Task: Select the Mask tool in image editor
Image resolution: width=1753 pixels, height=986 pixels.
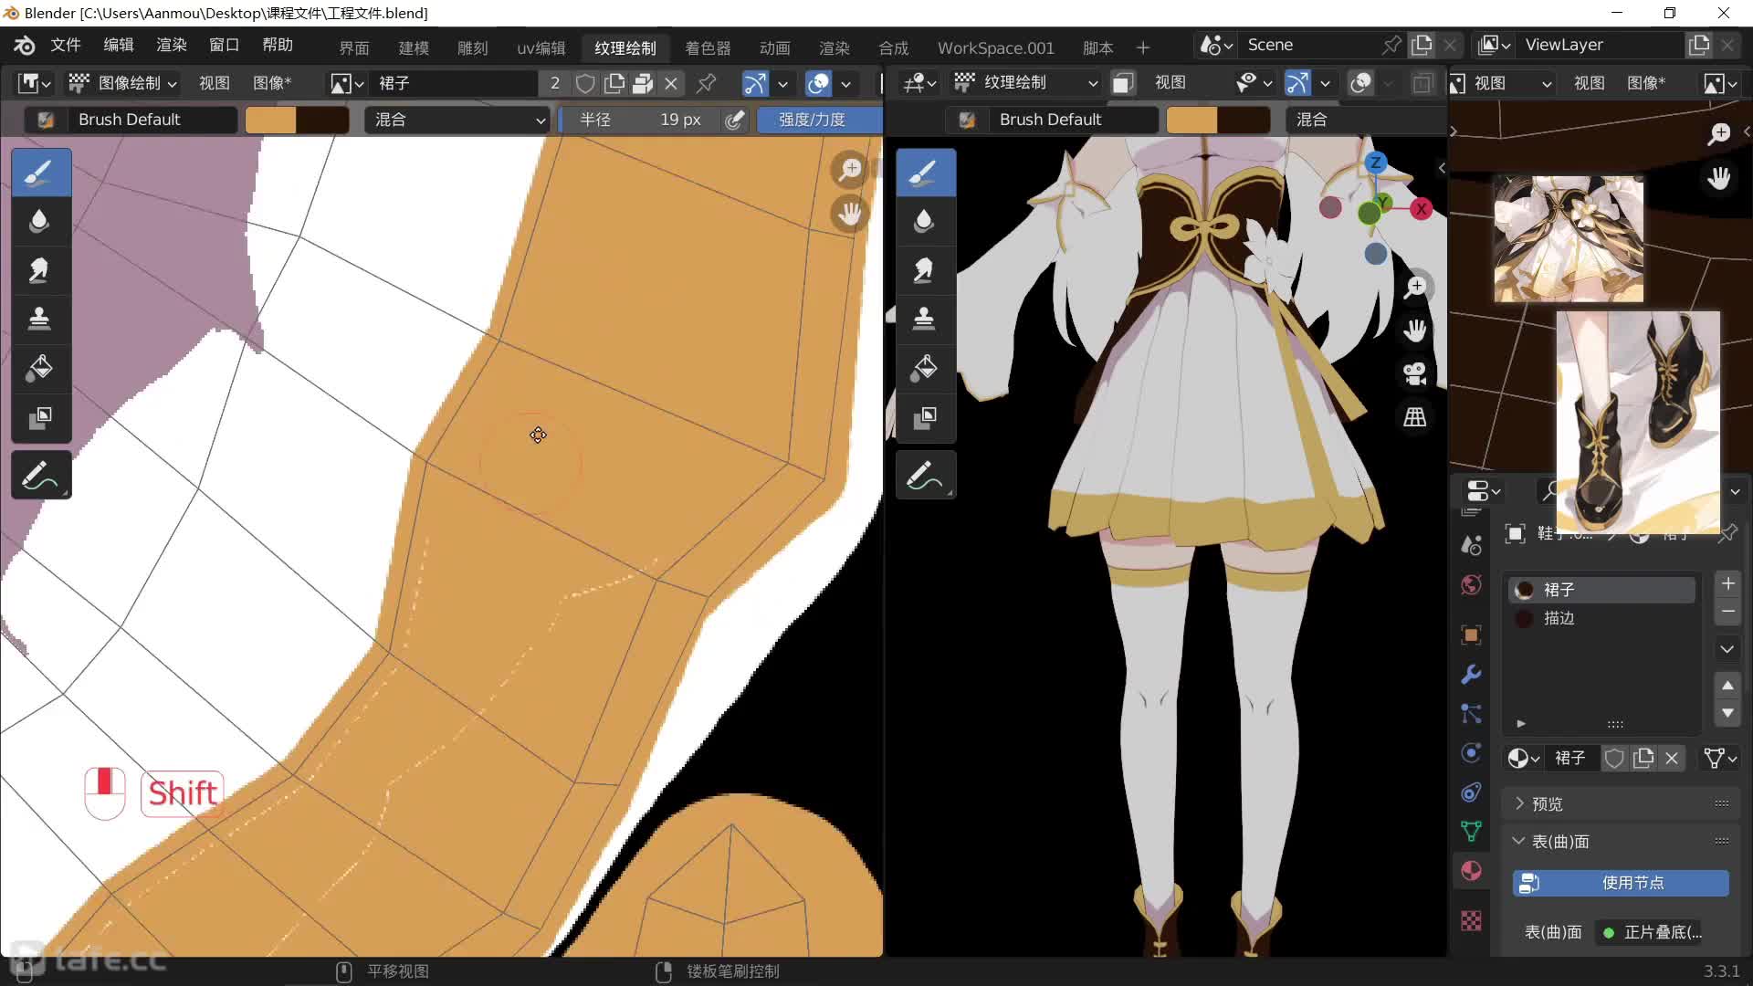Action: pos(40,417)
